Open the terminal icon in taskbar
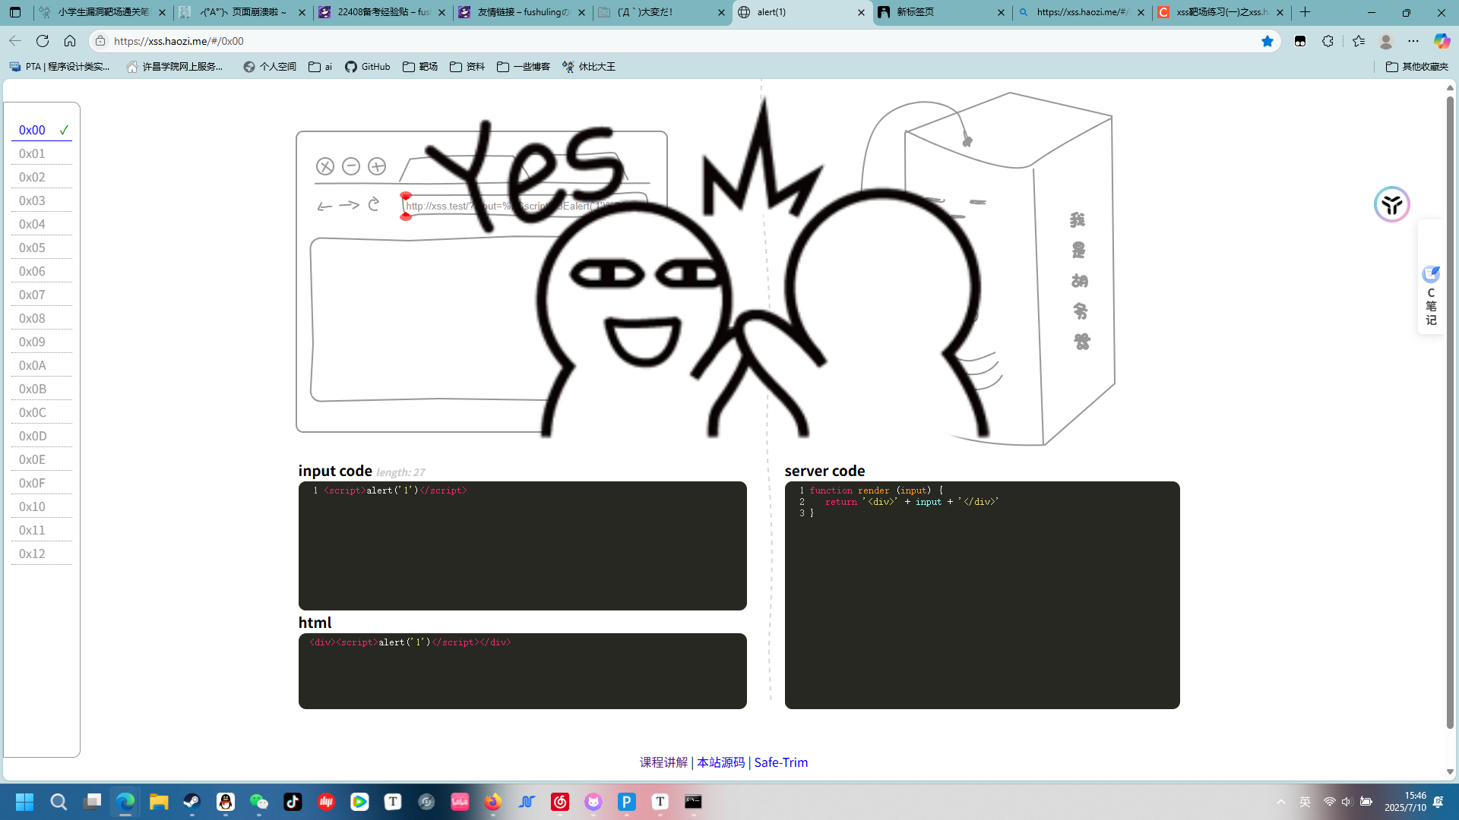 [693, 802]
